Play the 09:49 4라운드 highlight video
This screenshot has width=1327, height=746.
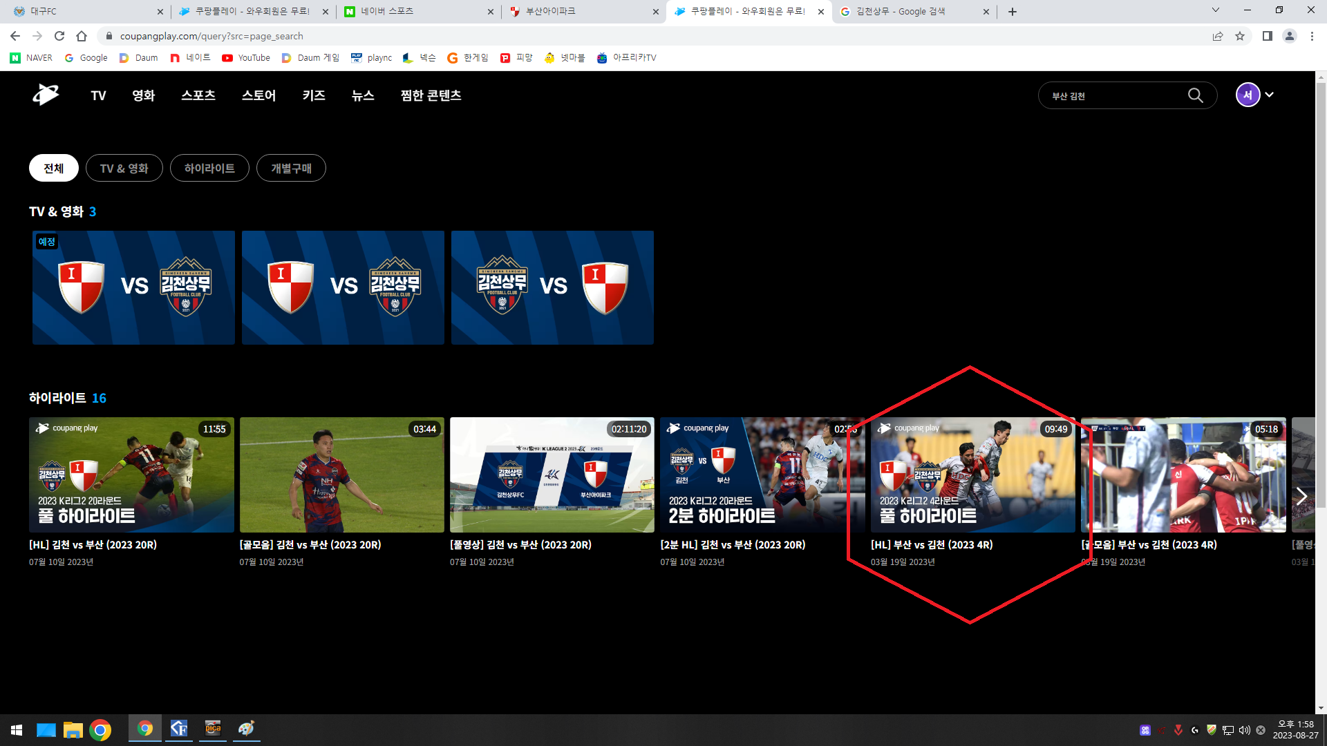[x=973, y=475]
